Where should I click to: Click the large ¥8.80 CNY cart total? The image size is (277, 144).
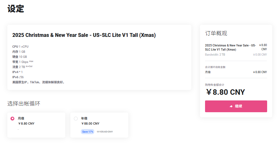point(225,92)
